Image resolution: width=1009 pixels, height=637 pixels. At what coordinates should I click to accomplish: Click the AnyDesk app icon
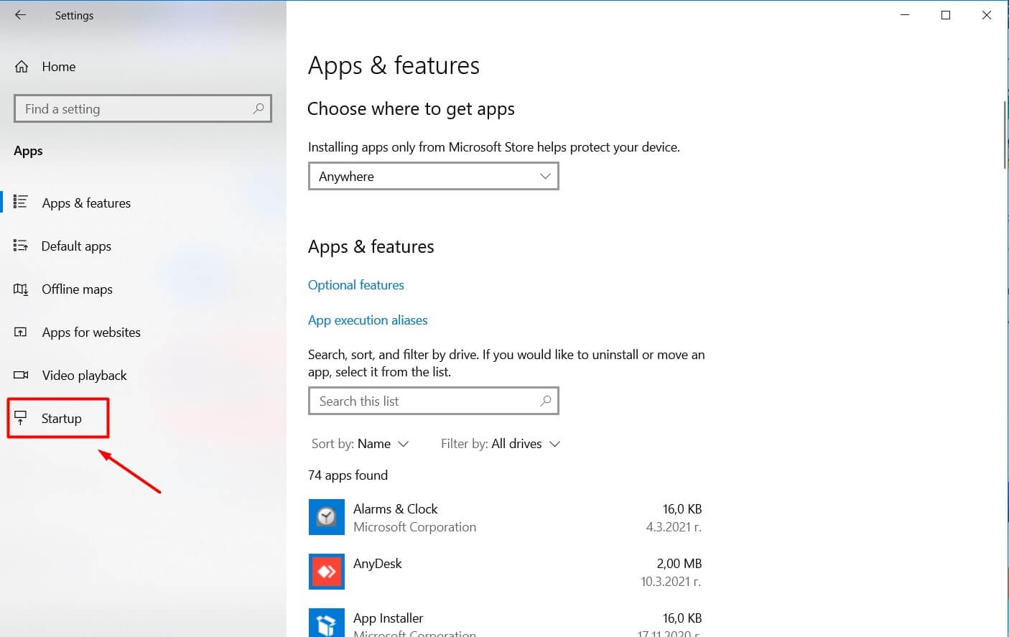[x=327, y=571]
